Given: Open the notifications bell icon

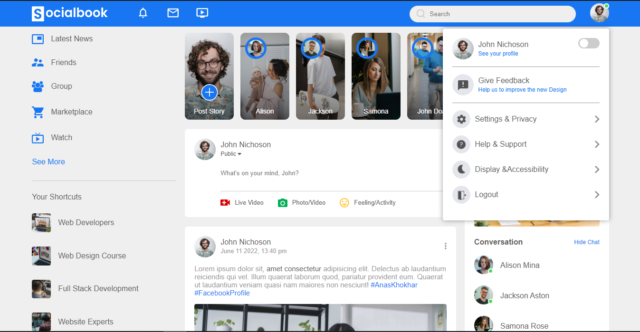Looking at the screenshot, I should tap(143, 13).
